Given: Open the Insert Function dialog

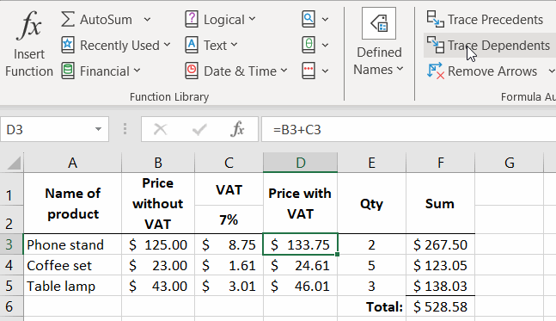Looking at the screenshot, I should (29, 45).
